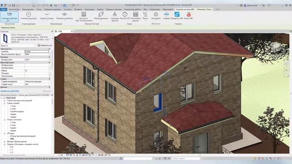Image resolution: width=292 pixels, height=164 pixels.
Task: Open the Аннотации ribbon tab
Action: 89,9
